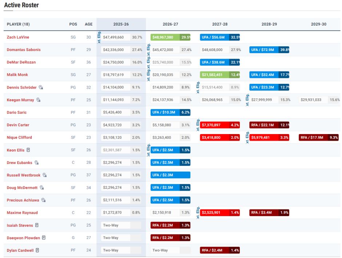Click Nique Clifford's RFA / $17.9M badge
The image size is (342, 258).
pos(314,137)
